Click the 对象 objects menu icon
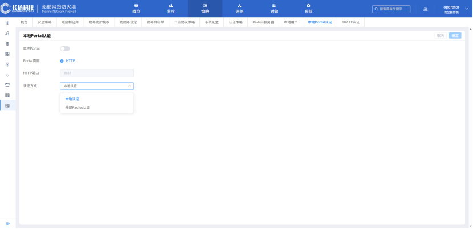The image size is (473, 229). point(274,6)
